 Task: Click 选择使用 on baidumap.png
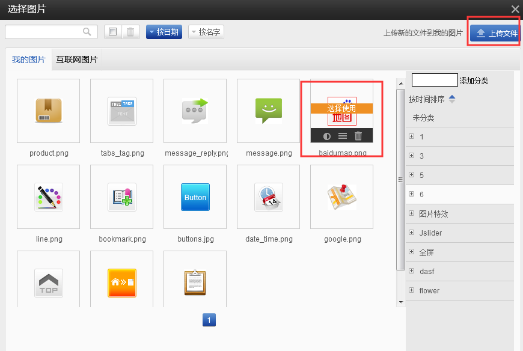tap(341, 108)
